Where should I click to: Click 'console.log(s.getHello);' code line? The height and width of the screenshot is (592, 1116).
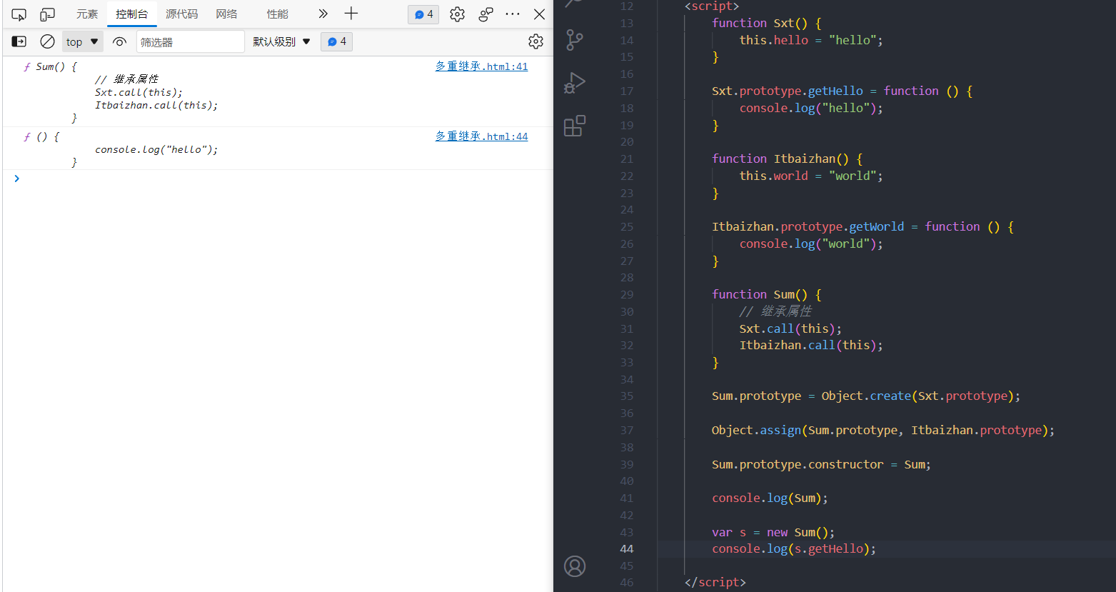point(794,549)
